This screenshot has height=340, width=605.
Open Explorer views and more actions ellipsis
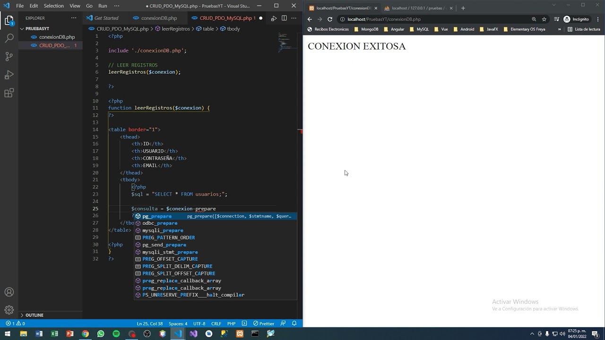pos(74,18)
